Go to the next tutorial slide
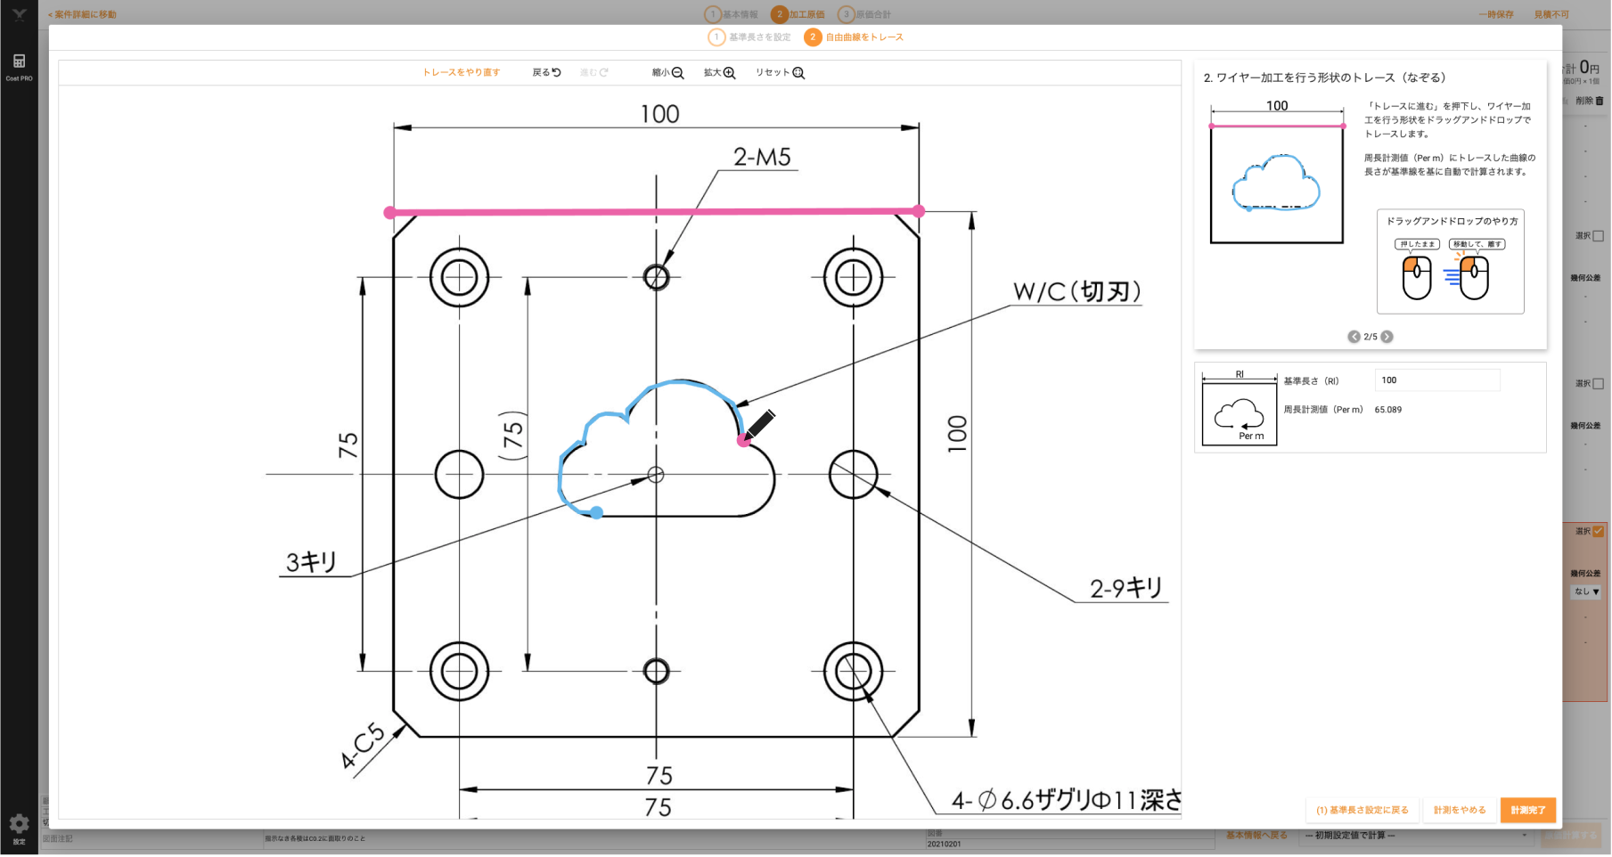Viewport: 1612px width, 857px height. tap(1387, 337)
